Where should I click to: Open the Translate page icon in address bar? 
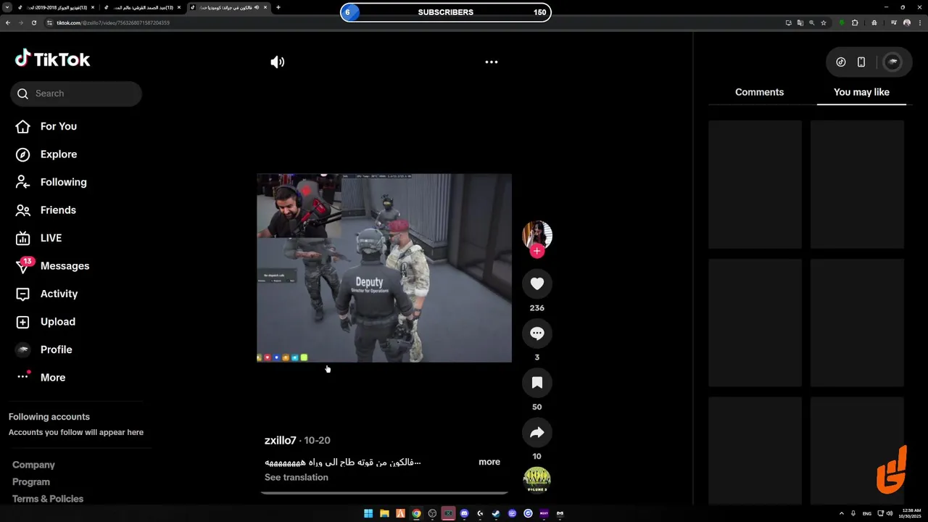800,22
